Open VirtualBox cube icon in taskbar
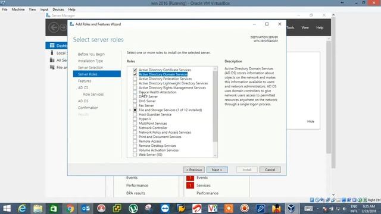381x214 pixels. pyautogui.click(x=291, y=209)
